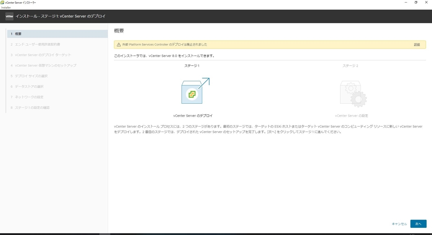Image resolution: width=432 pixels, height=235 pixels.
Task: Click the greyed Stage 2 gears icon
Action: (353, 94)
